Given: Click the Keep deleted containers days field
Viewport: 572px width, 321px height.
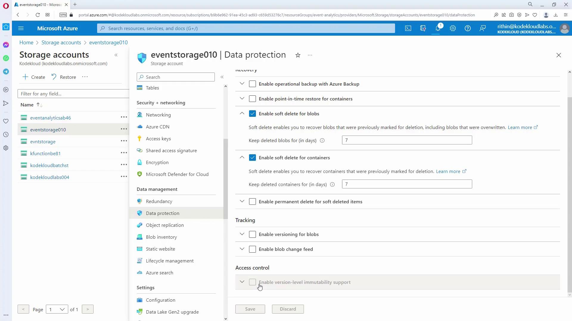Looking at the screenshot, I should coord(407,184).
